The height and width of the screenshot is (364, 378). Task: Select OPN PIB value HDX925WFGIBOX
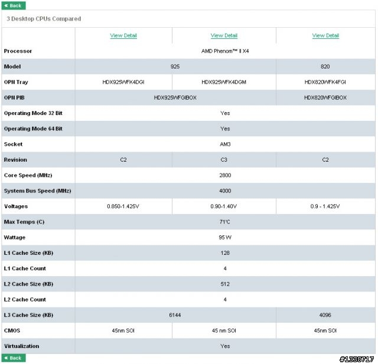point(175,97)
